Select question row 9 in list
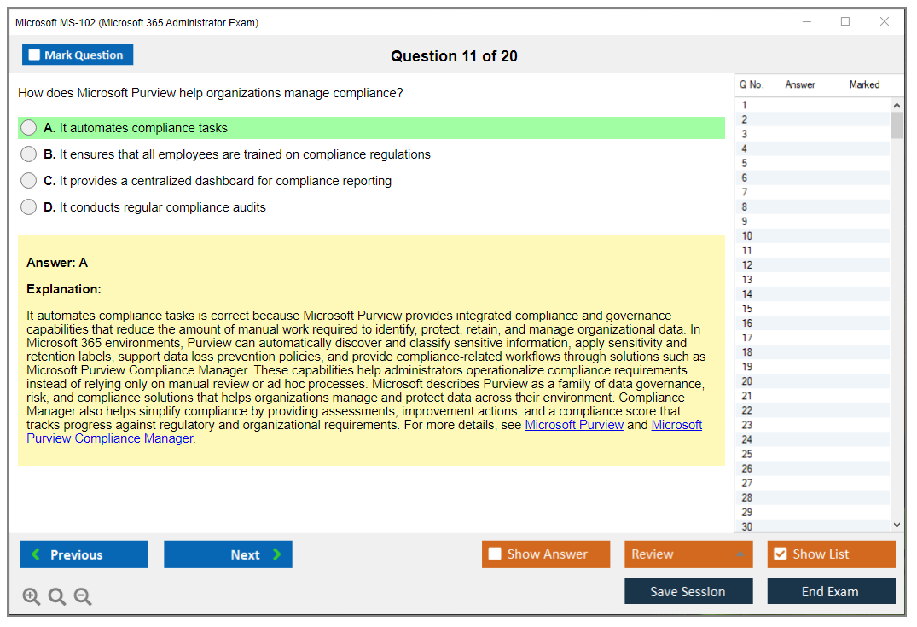This screenshot has width=917, height=627. (812, 221)
